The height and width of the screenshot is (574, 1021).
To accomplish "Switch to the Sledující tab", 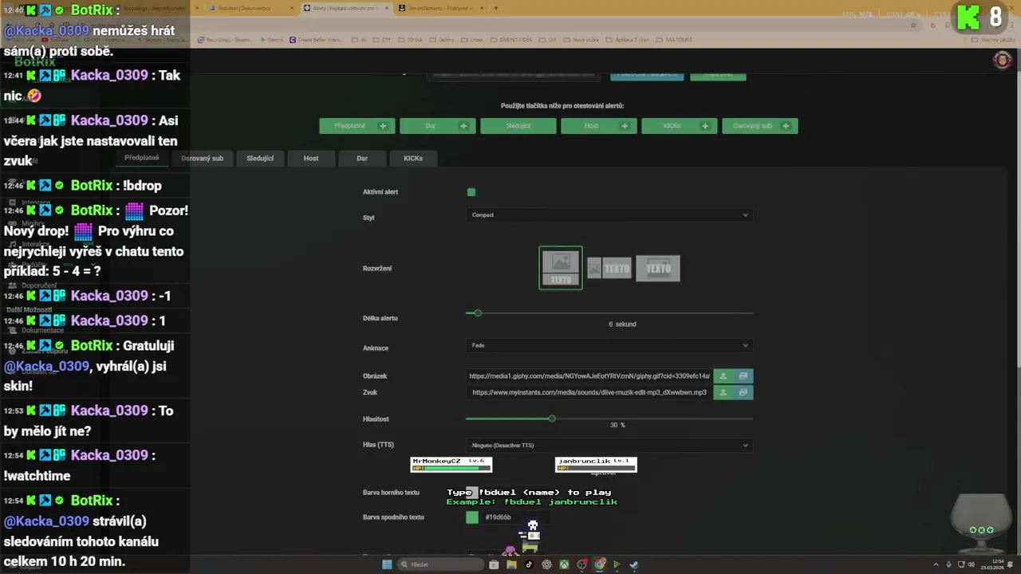I will (x=260, y=159).
